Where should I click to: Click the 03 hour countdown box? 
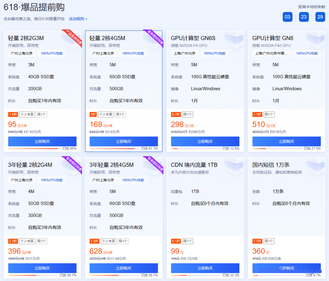[x=287, y=17]
